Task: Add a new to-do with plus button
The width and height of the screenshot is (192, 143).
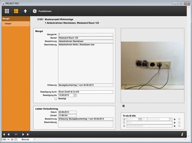Action: 175,119
